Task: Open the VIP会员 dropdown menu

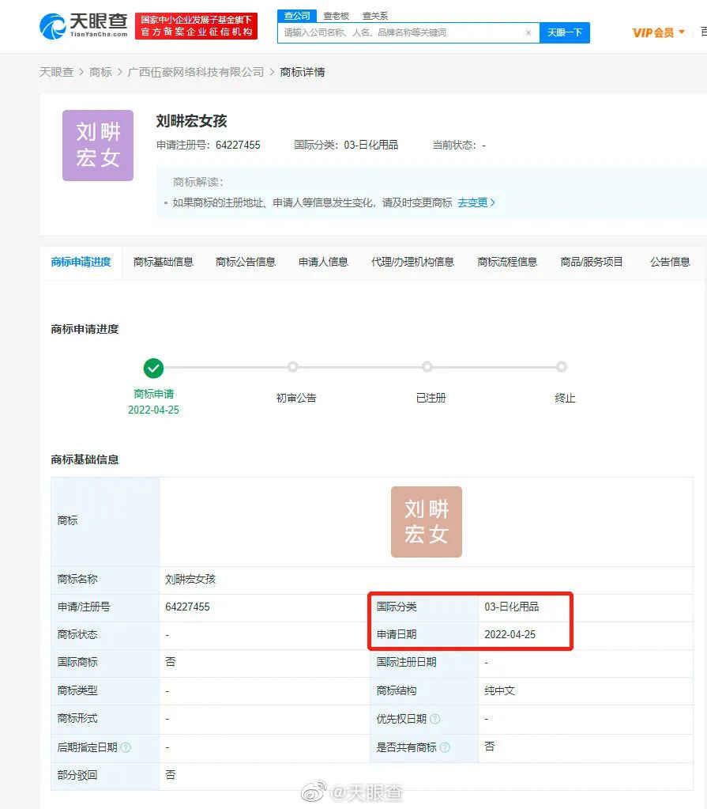Action: [x=658, y=32]
